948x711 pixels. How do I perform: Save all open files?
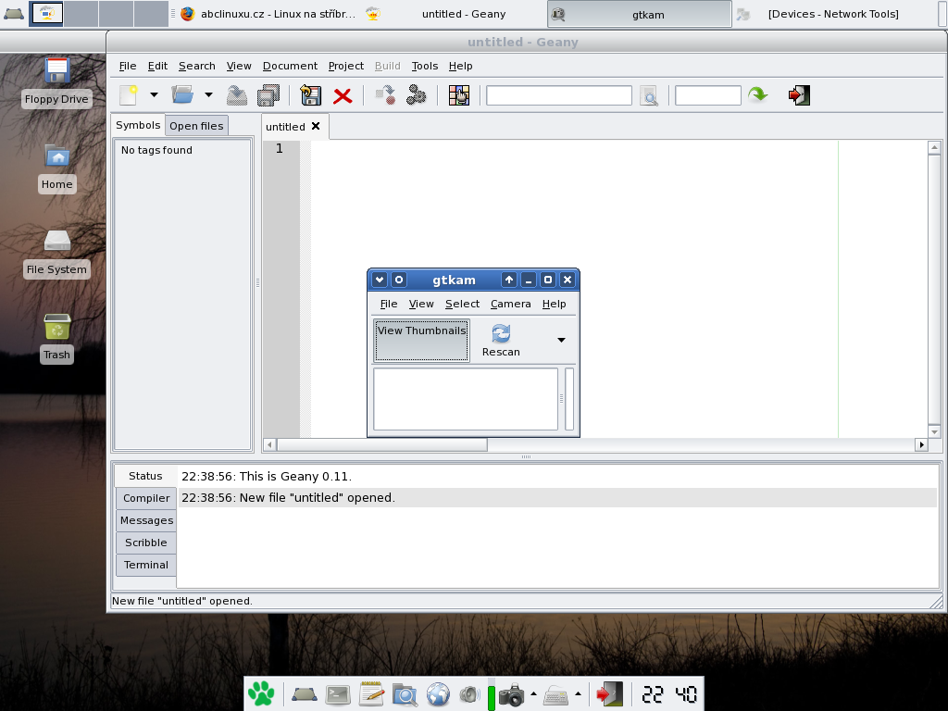[x=268, y=95]
